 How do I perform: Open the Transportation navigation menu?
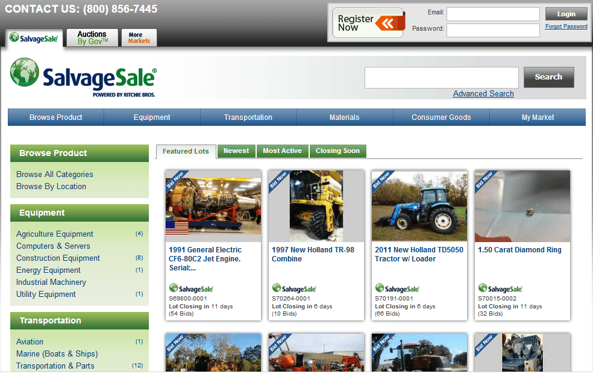click(248, 117)
